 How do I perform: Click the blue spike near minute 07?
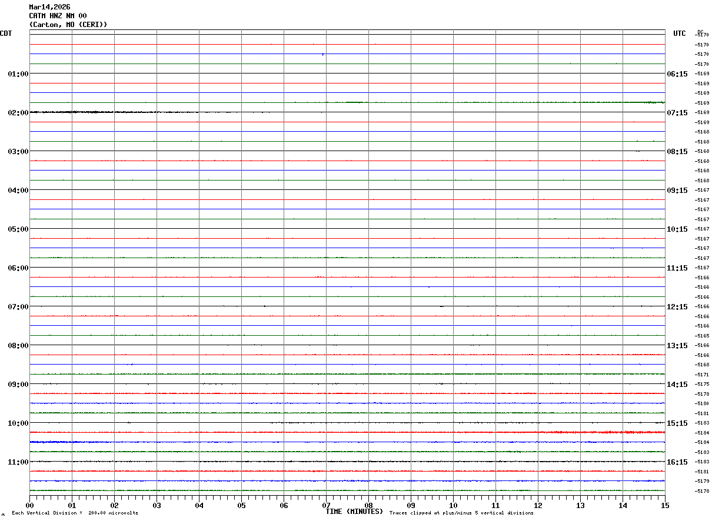point(322,54)
